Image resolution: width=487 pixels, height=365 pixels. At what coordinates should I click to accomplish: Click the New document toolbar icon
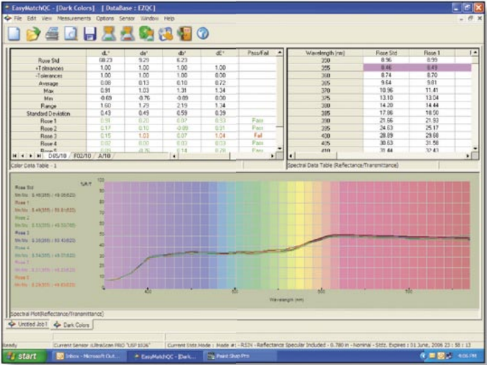14,34
